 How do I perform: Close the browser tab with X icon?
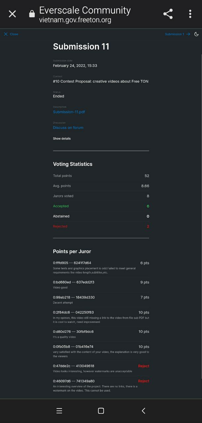12,14
